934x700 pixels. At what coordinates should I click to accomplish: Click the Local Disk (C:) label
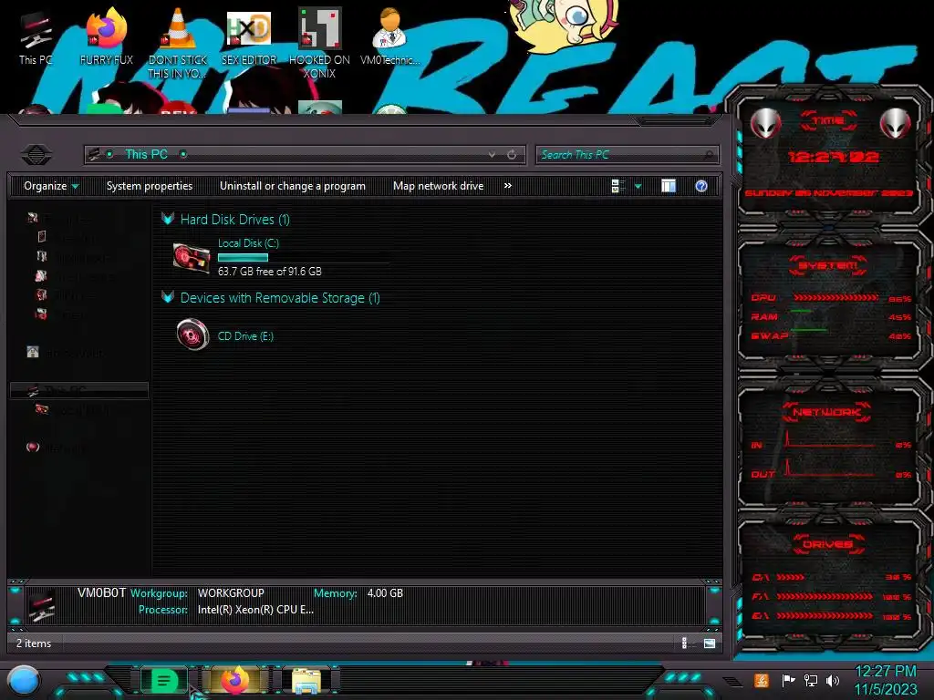pyautogui.click(x=248, y=242)
